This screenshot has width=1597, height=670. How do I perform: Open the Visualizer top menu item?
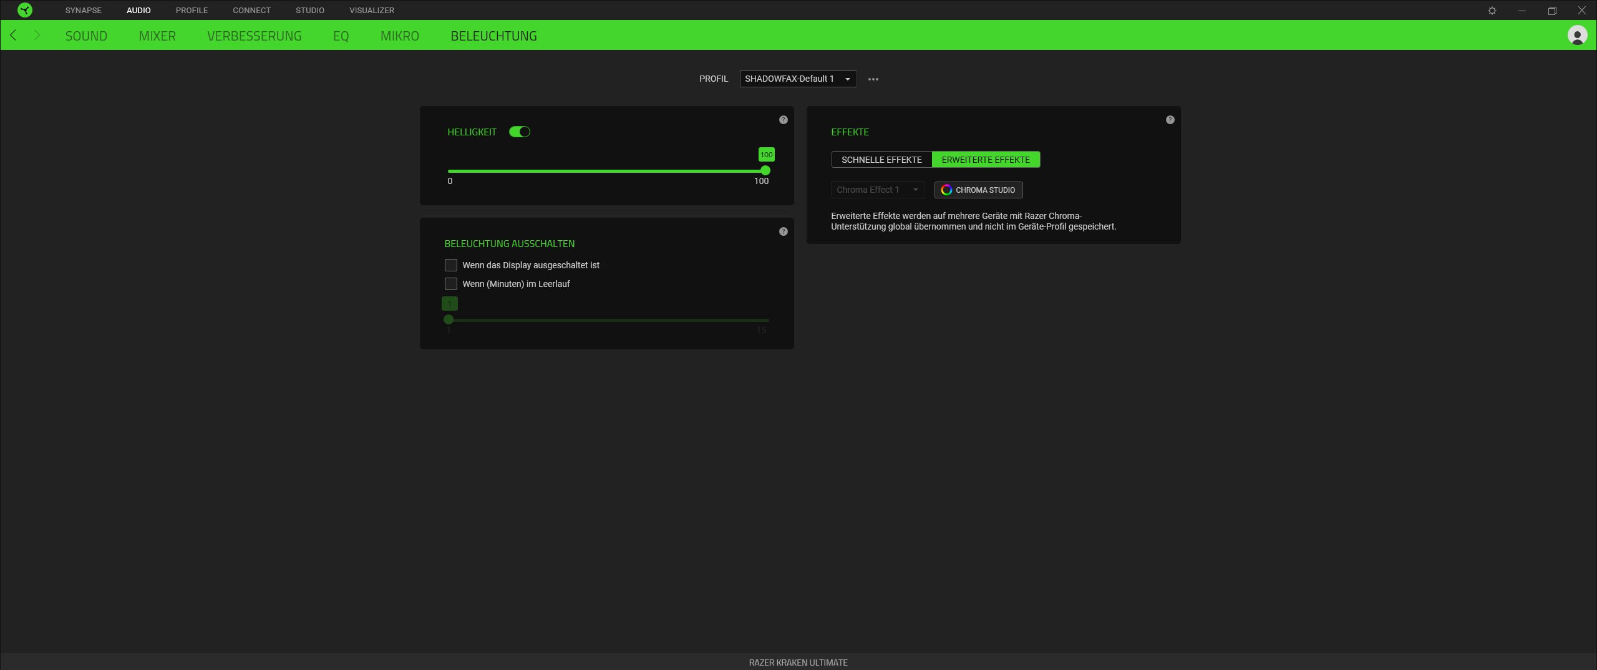[371, 11]
